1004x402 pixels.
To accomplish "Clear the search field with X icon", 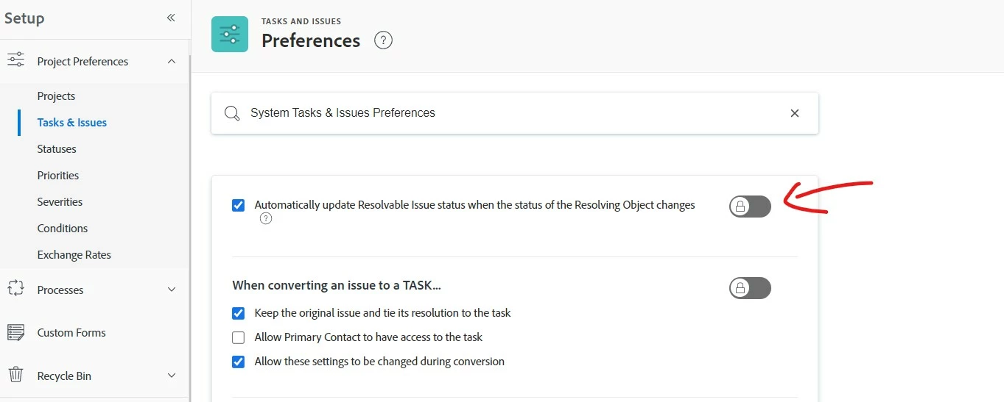I will pyautogui.click(x=795, y=113).
